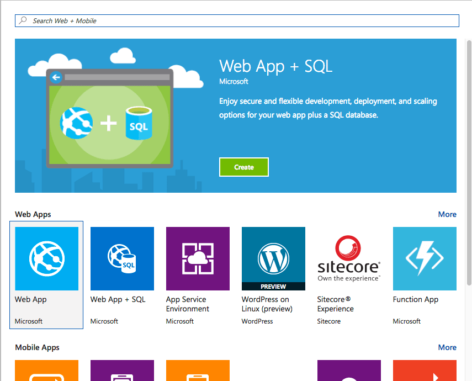
Task: Click the first orange Mobile Apps tile
Action: tap(47, 371)
